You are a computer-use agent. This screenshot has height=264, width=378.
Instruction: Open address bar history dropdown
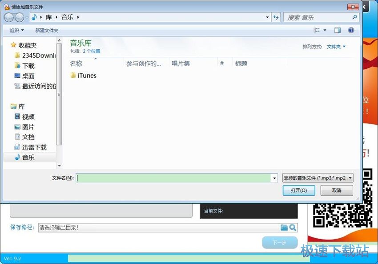(x=267, y=17)
